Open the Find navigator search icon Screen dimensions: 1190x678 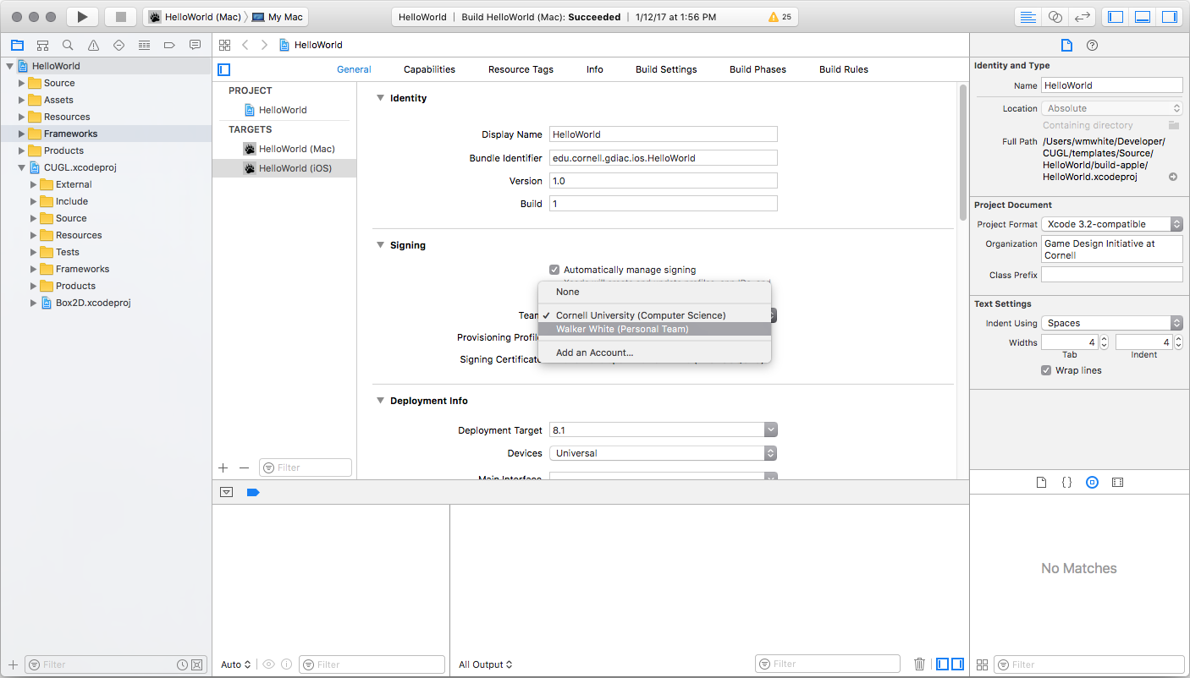(x=68, y=45)
